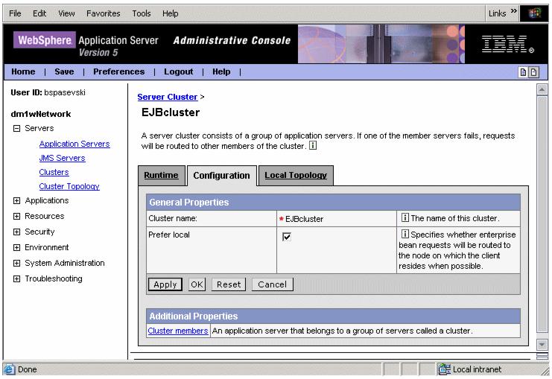Click the second page icon in navigation bar
552x379 pixels.
(x=533, y=72)
